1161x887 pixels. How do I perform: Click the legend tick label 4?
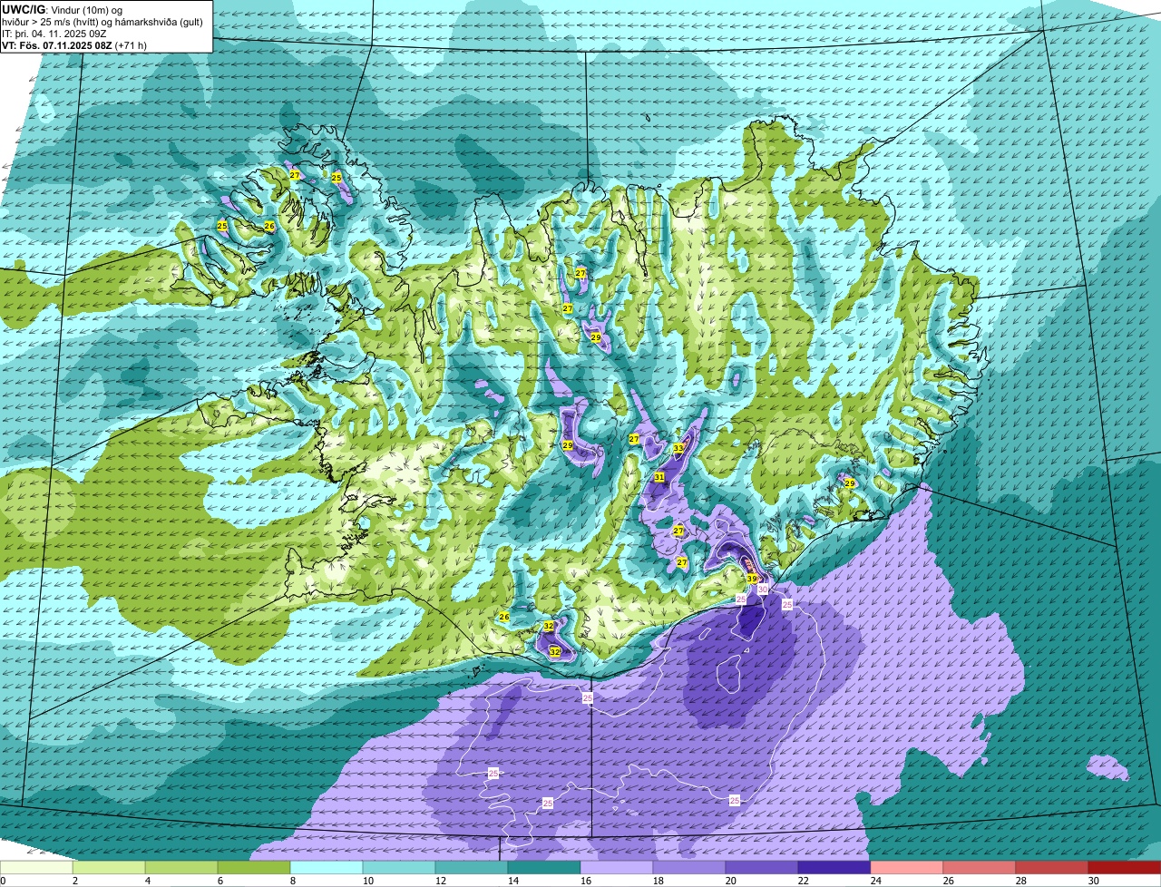pos(147,881)
